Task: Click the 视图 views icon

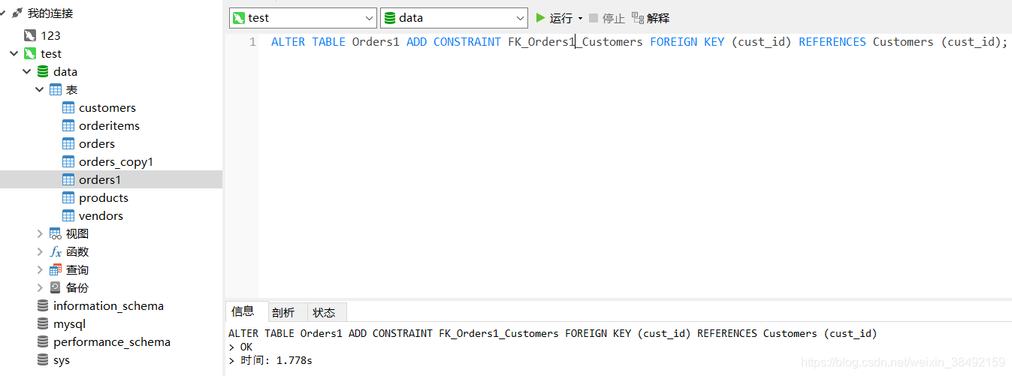Action: point(56,233)
